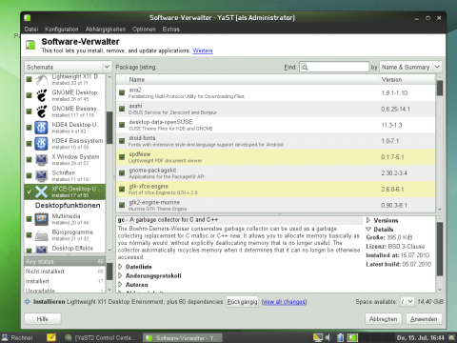Click the GNOME Desktop footprint icon
Screen dimensions: 457x343
42,95
